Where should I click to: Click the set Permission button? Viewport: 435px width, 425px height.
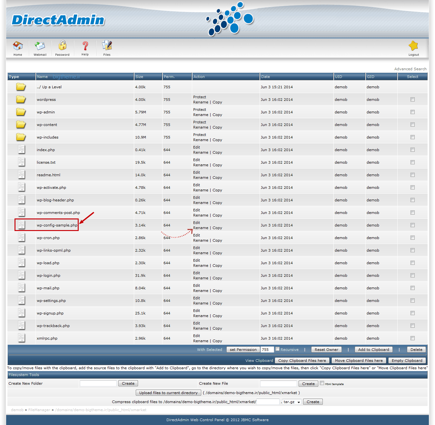243,350
